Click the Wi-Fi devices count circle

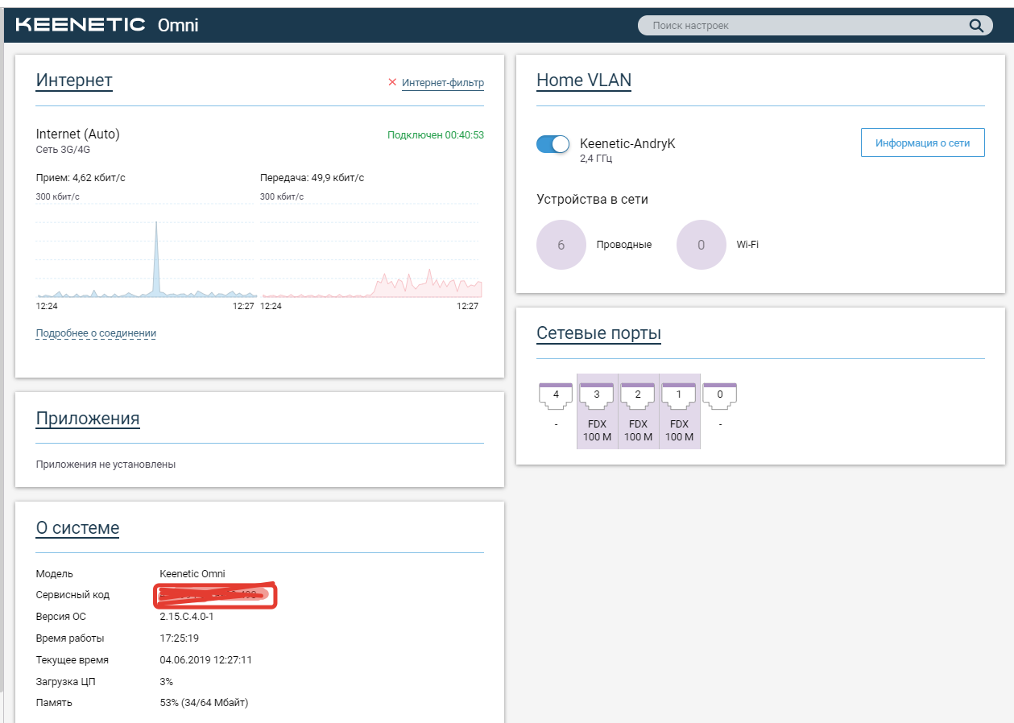702,245
